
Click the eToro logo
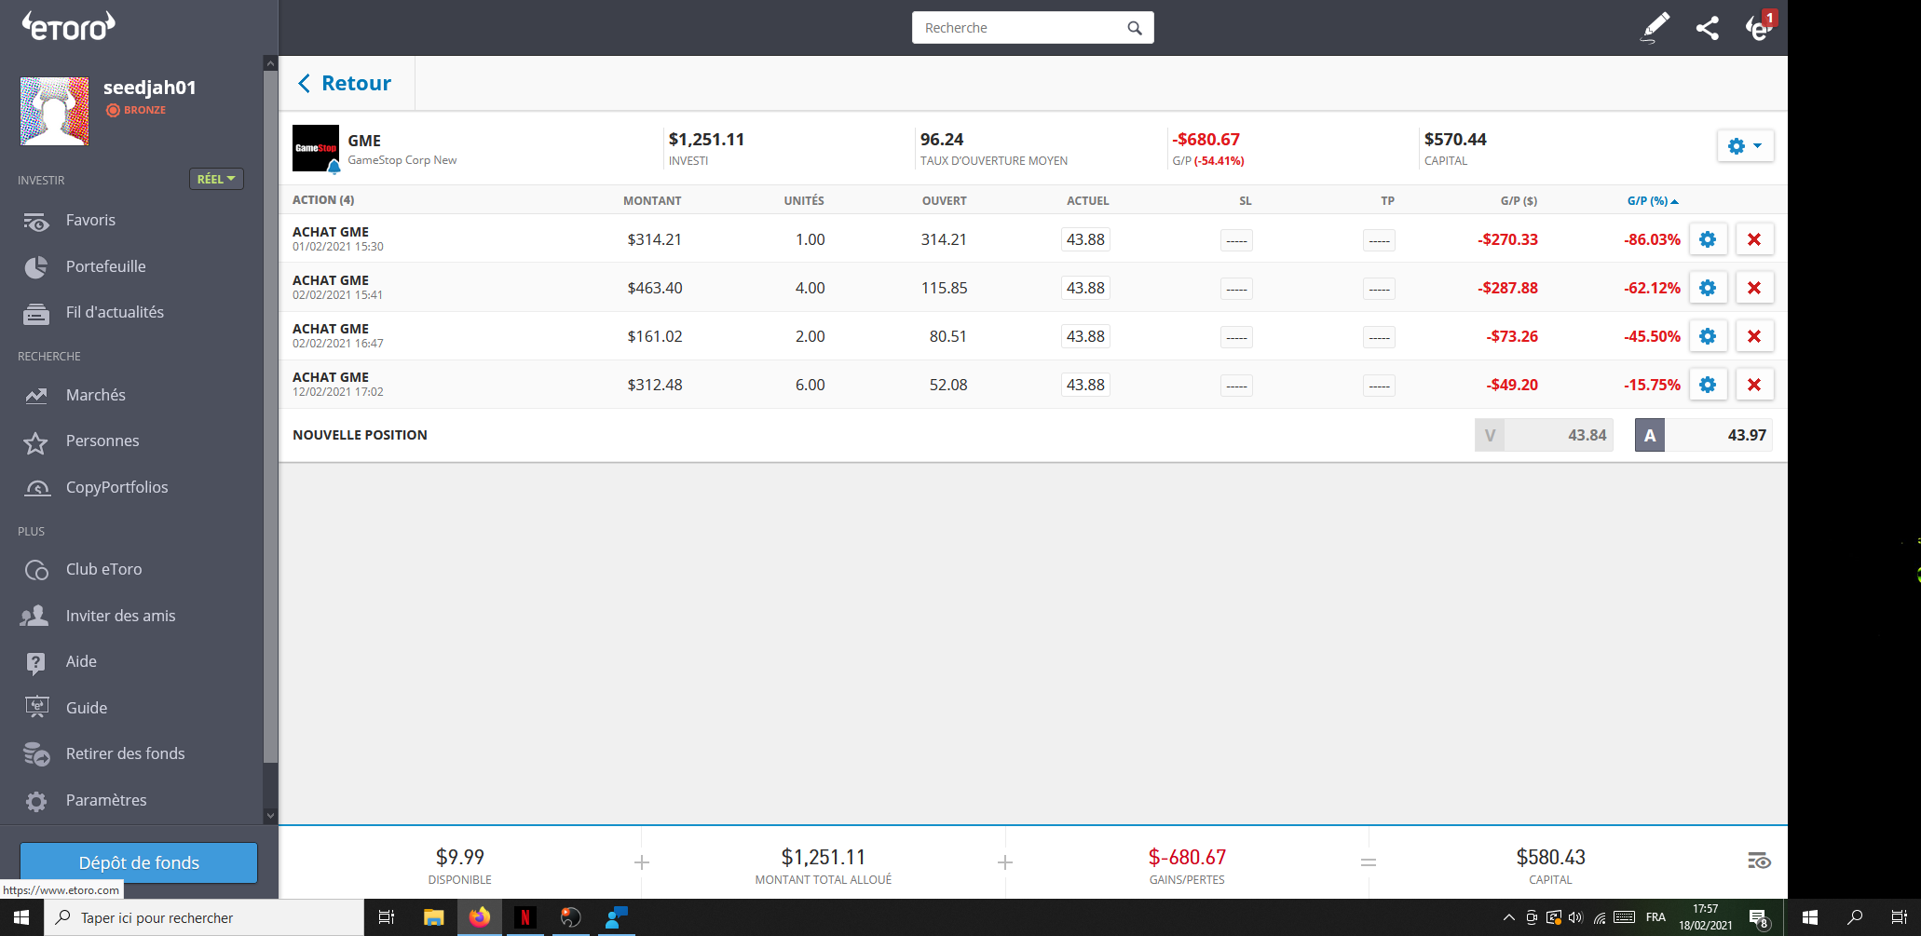[69, 26]
